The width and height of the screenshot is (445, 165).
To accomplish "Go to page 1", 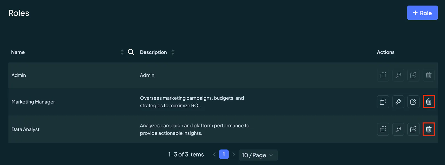I will (224, 154).
